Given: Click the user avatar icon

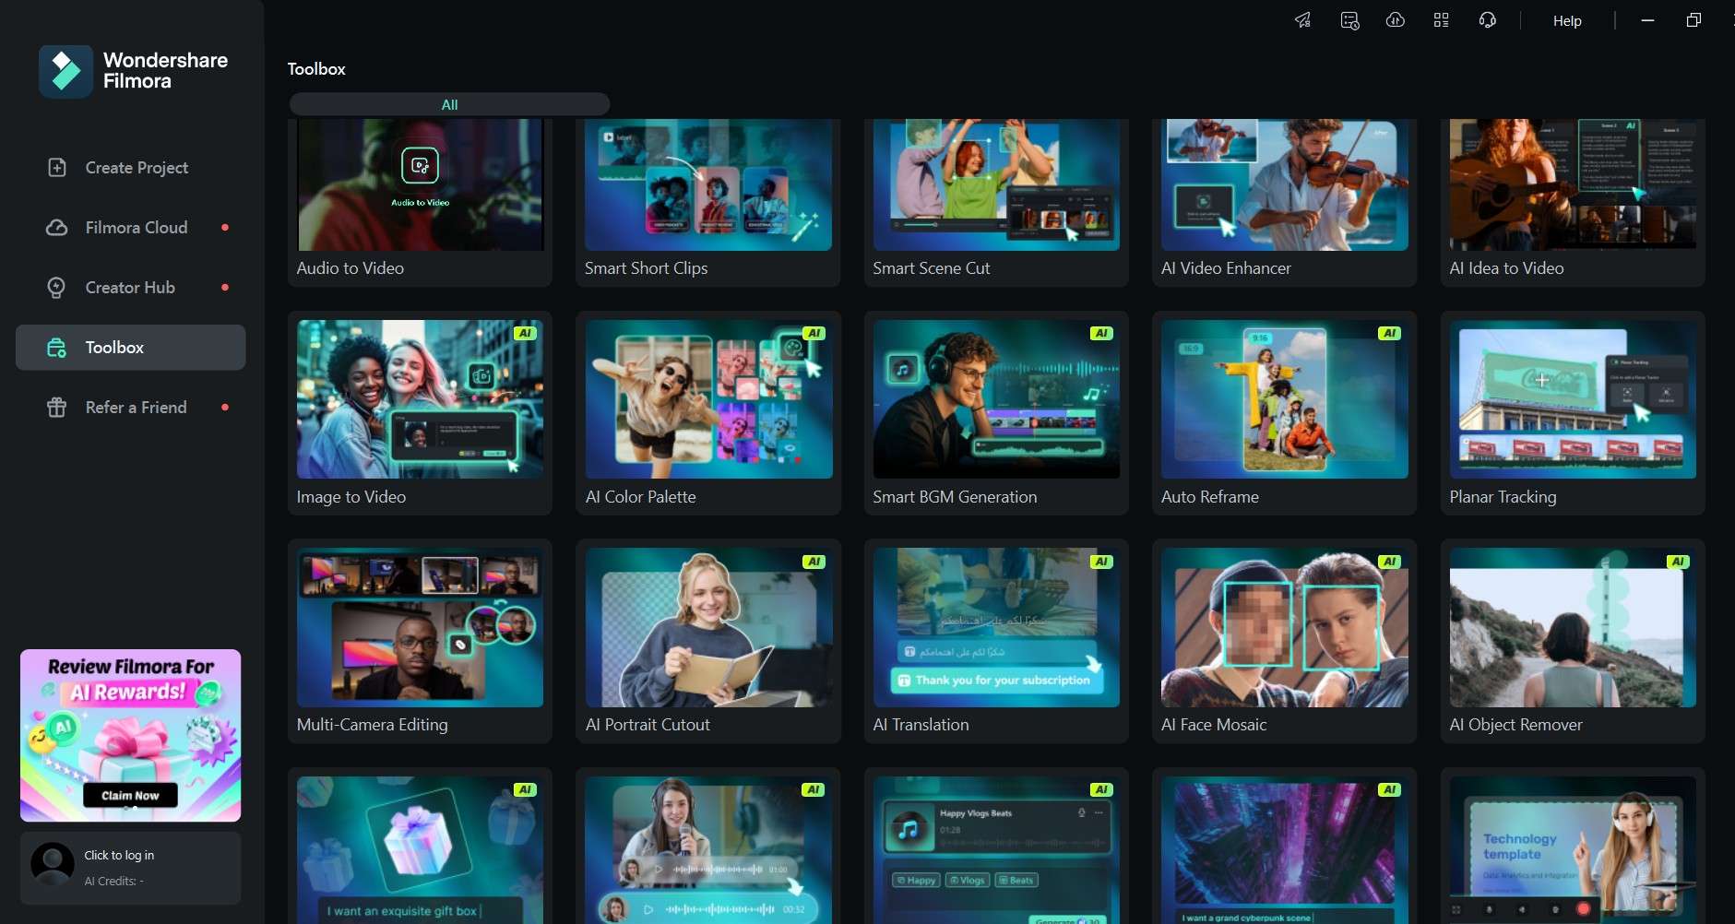Looking at the screenshot, I should pos(53,864).
